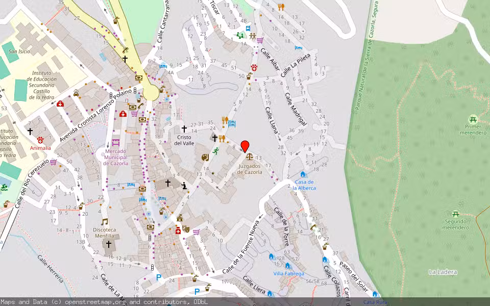Click the 'Primer merendero' label
The image size is (490, 306).
pyautogui.click(x=473, y=130)
